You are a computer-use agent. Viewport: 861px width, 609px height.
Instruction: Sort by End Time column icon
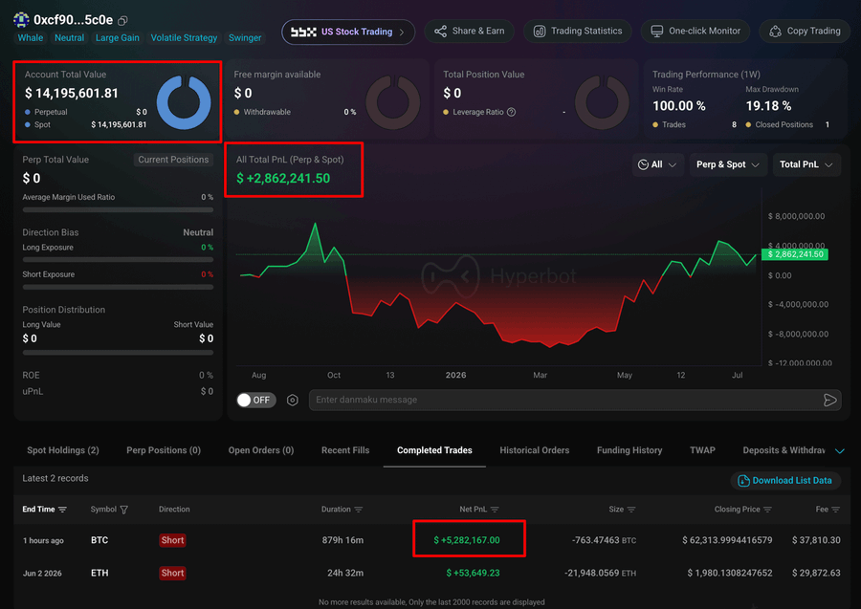(x=62, y=510)
